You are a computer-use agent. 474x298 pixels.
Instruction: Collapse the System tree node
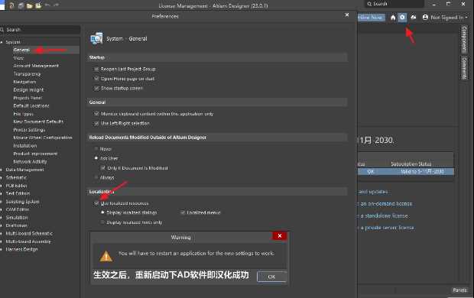pos(2,42)
